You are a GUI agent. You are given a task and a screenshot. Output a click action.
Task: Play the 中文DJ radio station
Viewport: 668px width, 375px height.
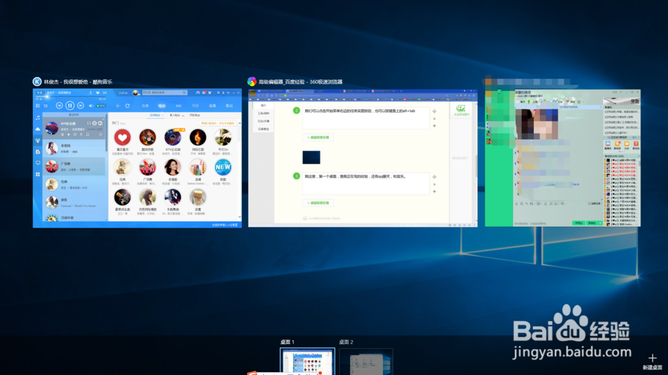pos(223,137)
